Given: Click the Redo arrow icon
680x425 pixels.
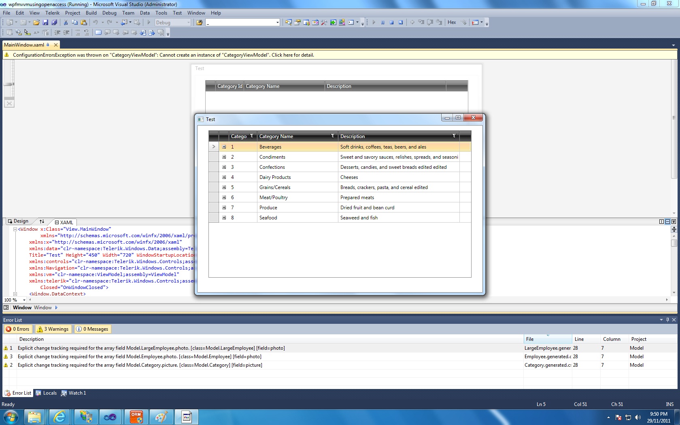Looking at the screenshot, I should (x=109, y=23).
